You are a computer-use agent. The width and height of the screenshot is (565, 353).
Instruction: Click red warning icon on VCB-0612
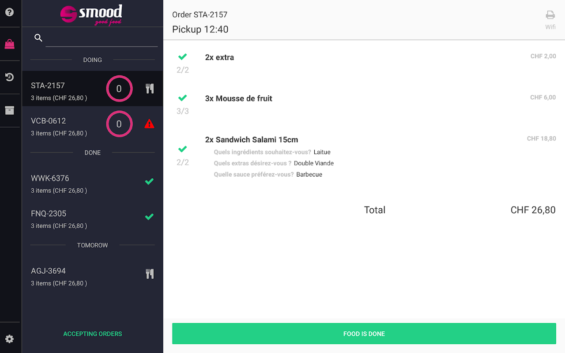click(x=149, y=124)
